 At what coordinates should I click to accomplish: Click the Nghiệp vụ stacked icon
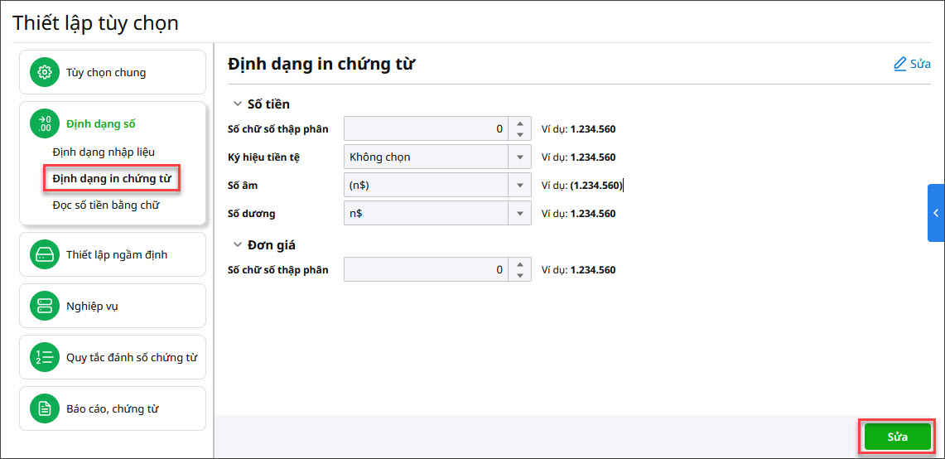(x=45, y=306)
